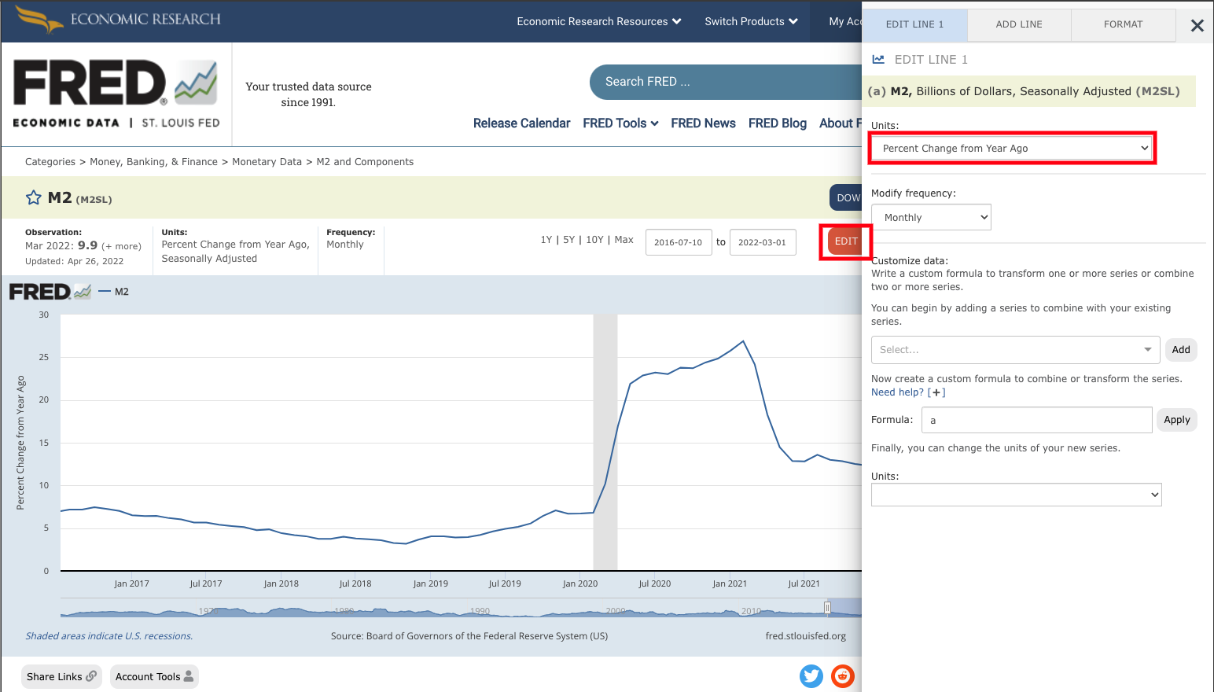Set the range to 5Y
This screenshot has width=1214, height=692.
(x=569, y=240)
